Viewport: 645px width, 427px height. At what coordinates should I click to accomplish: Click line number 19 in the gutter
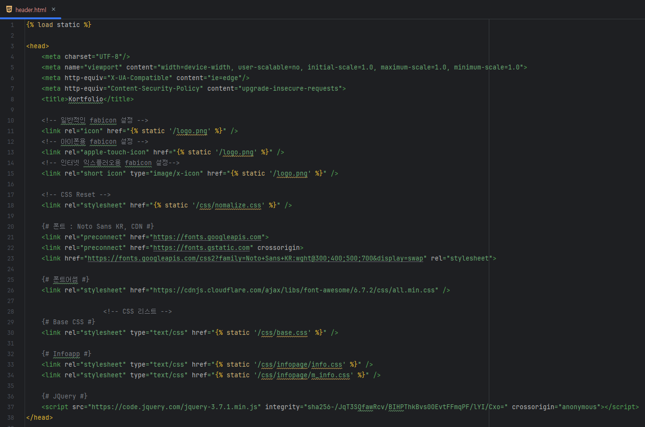(x=11, y=216)
